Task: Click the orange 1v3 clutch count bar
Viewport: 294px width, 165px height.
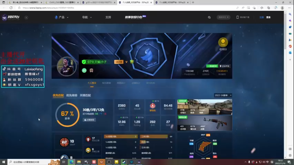Action: (x=121, y=136)
